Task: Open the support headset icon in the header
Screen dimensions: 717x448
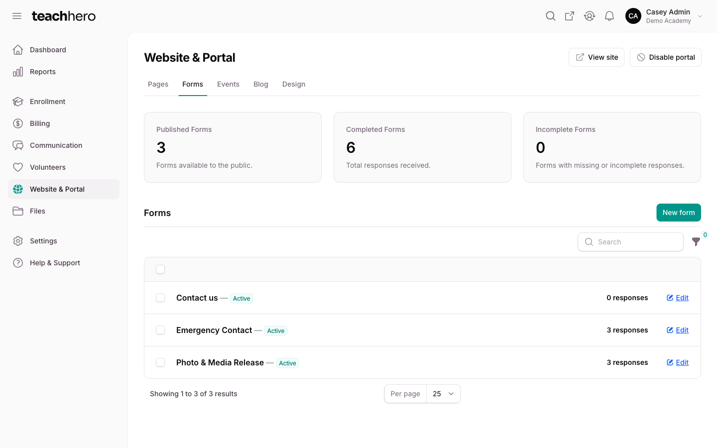Action: point(590,16)
